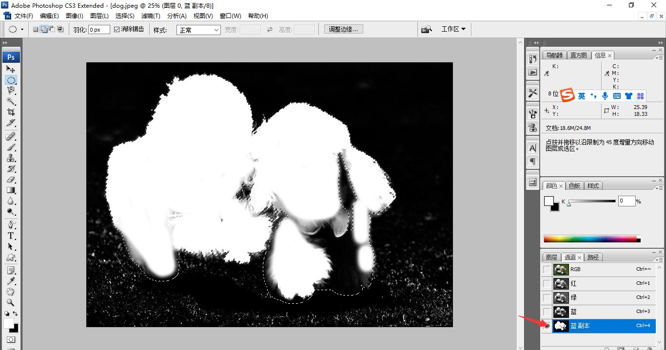Image resolution: width=666 pixels, height=350 pixels.
Task: Select the Zoom tool
Action: pyautogui.click(x=11, y=301)
